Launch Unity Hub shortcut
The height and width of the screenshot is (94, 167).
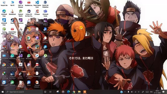(x=21, y=66)
